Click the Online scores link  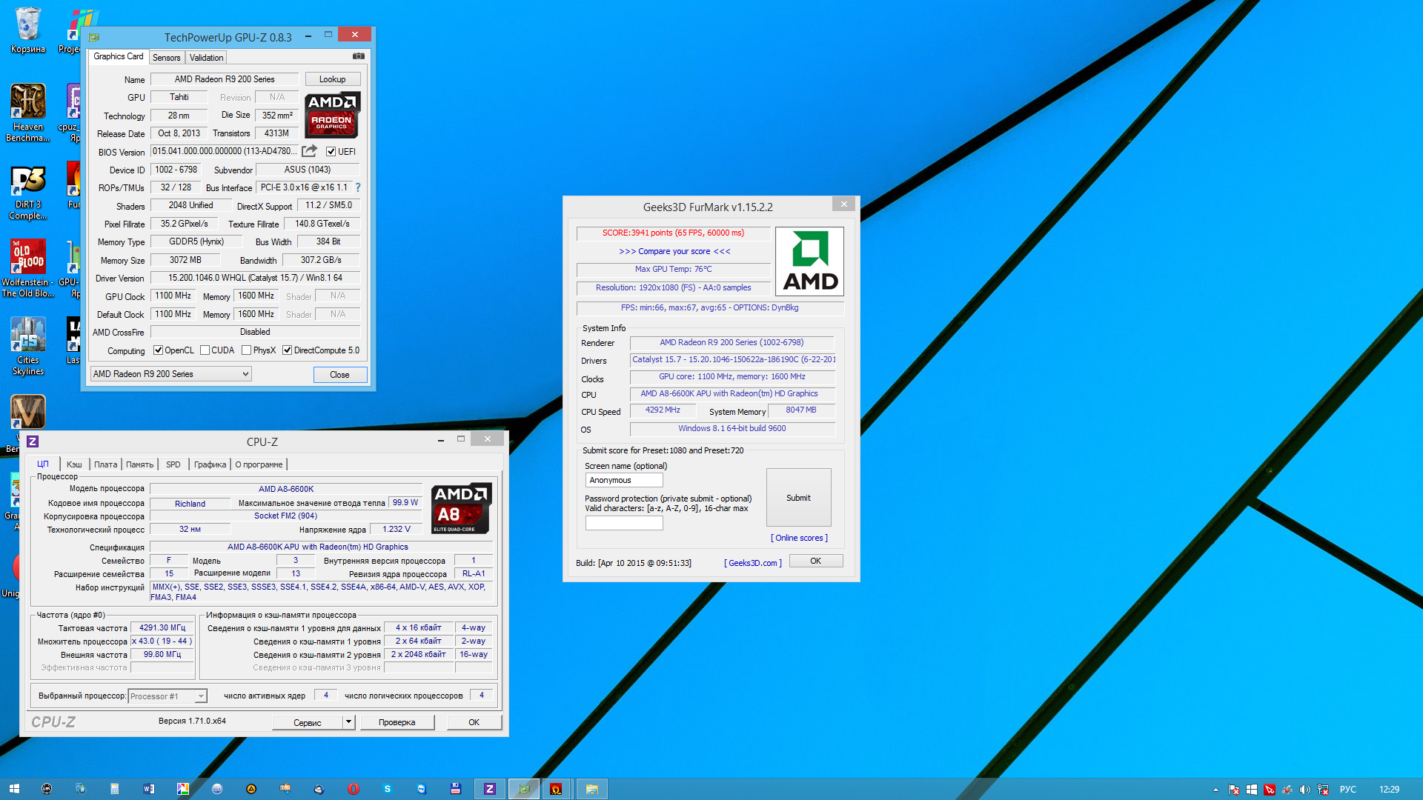click(799, 538)
